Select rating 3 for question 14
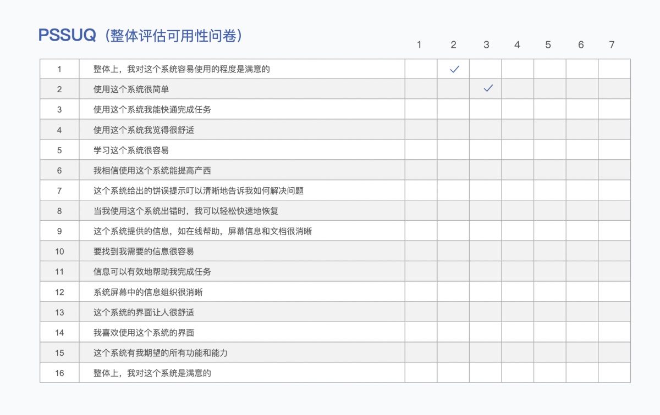 486,332
